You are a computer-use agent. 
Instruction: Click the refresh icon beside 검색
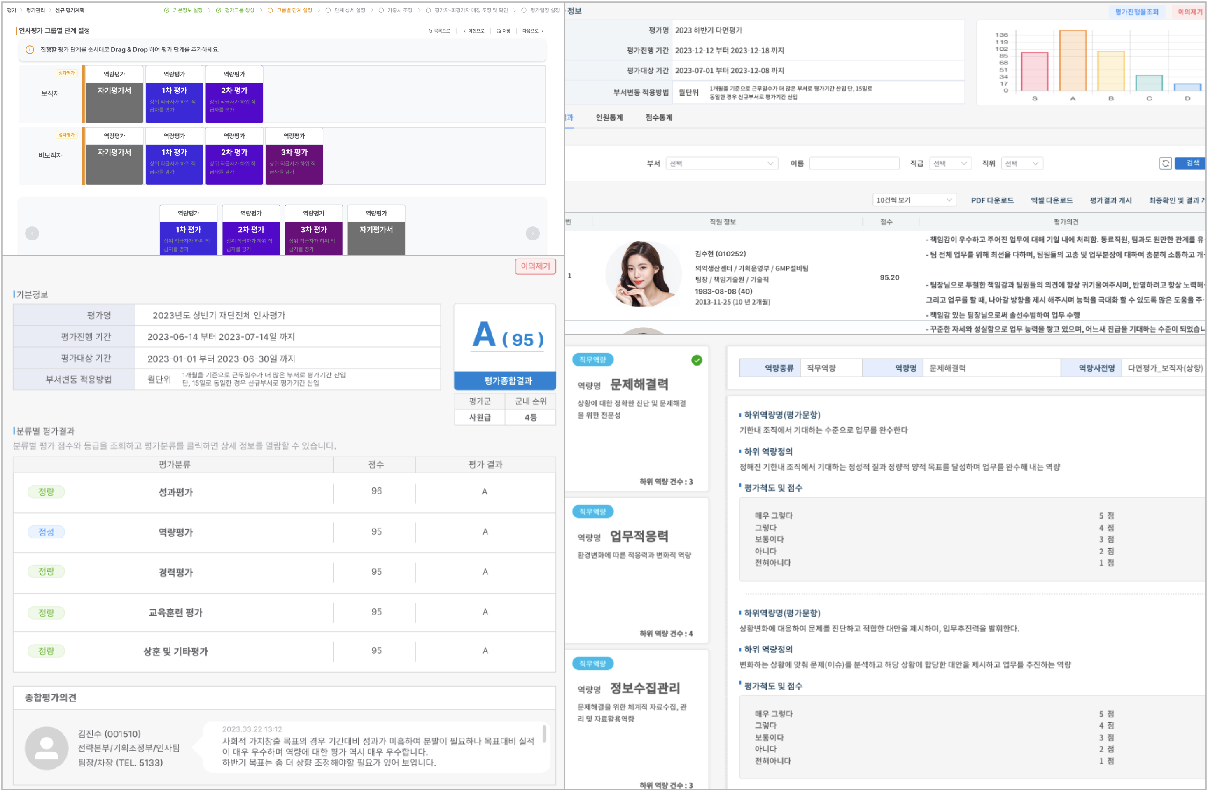pos(1165,163)
